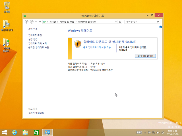This screenshot has width=182, height=136.
Task: Click the search magnifier icon
Action: [x=158, y=22]
